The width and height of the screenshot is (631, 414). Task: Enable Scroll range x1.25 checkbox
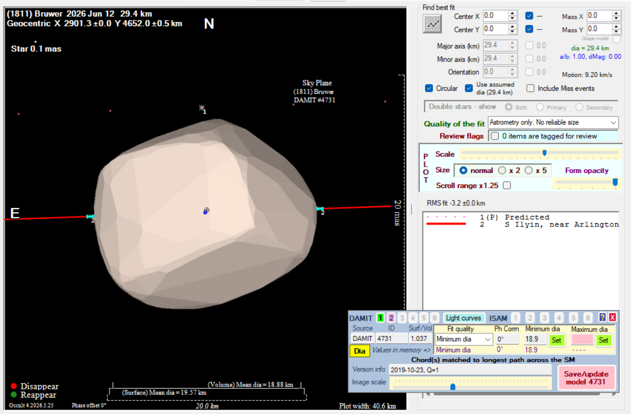pyautogui.click(x=507, y=186)
